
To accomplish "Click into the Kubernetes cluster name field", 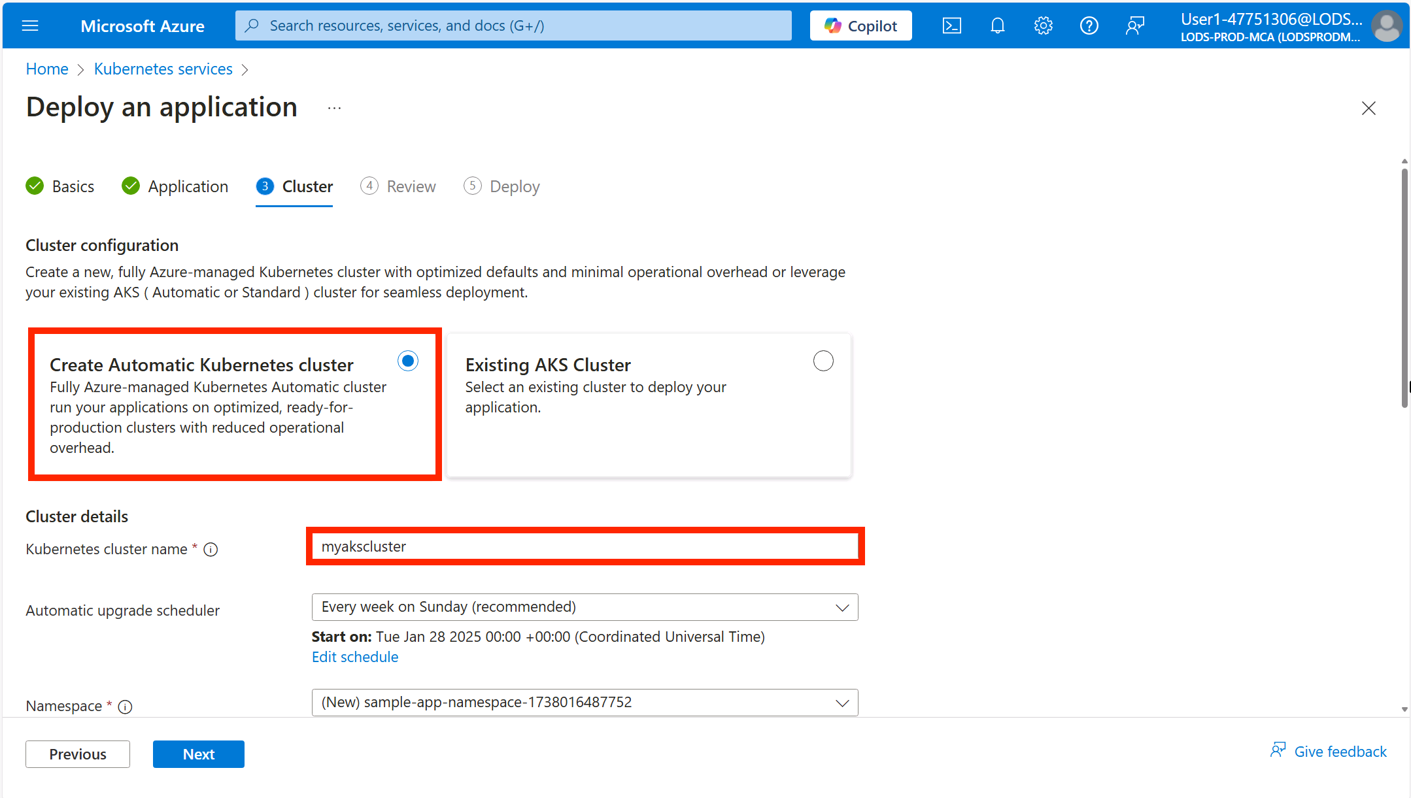I will tap(585, 546).
